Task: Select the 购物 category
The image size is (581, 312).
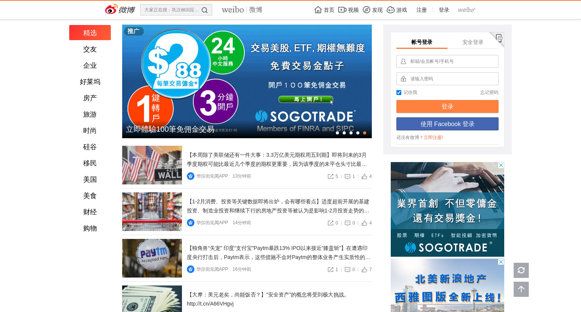Action: click(x=90, y=228)
